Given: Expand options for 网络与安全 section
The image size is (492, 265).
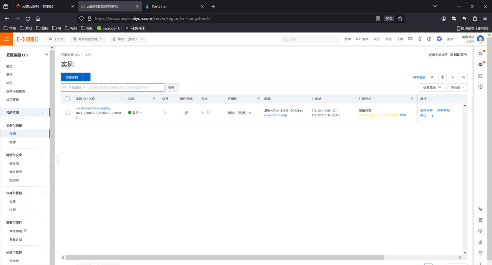Looking at the screenshot, I should [x=42, y=155].
